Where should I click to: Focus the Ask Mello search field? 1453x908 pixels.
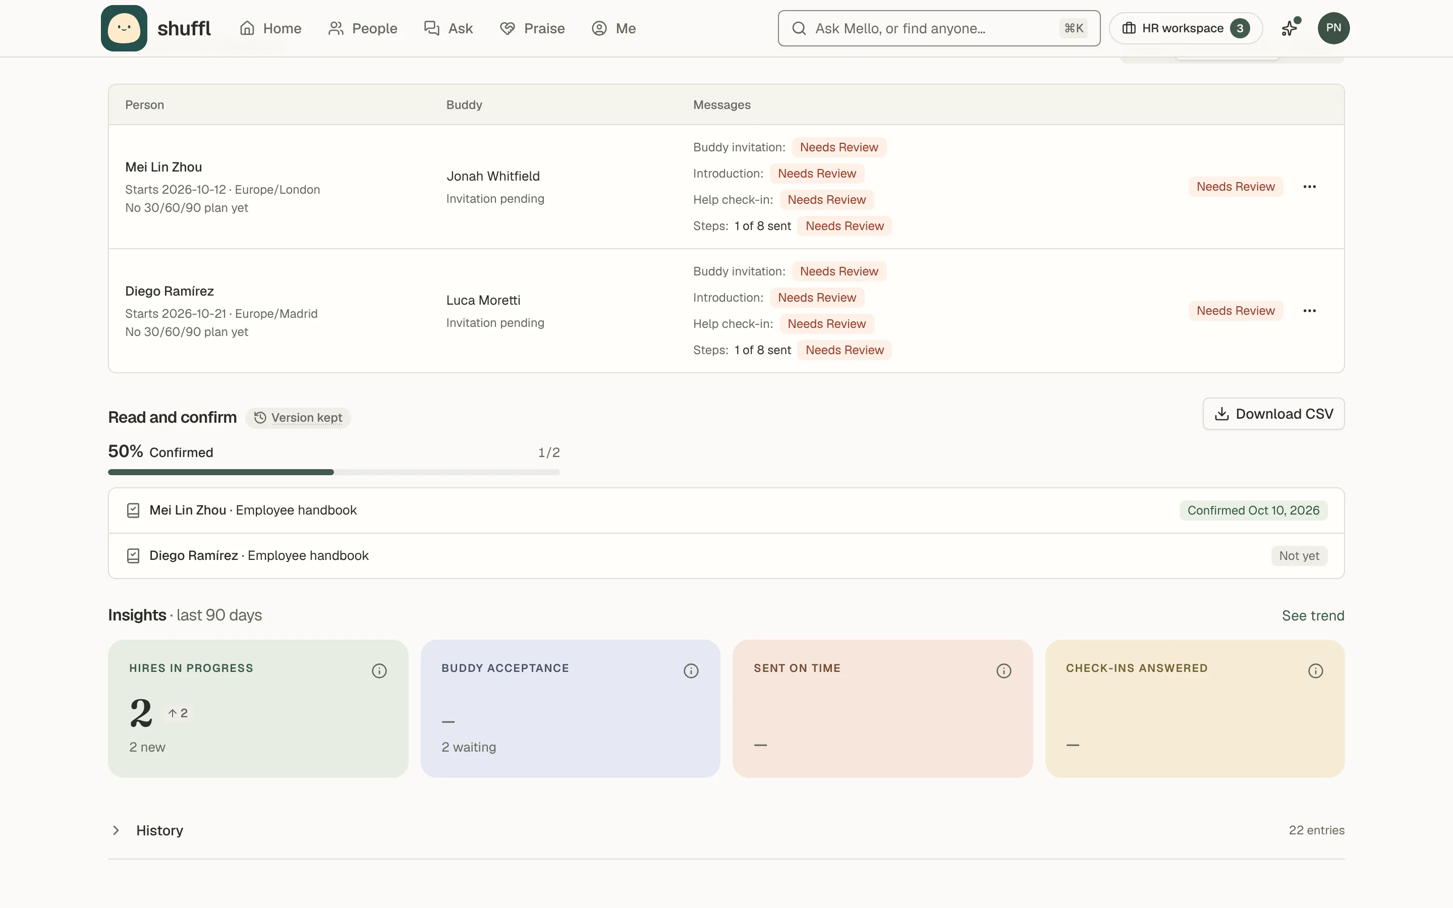point(939,28)
